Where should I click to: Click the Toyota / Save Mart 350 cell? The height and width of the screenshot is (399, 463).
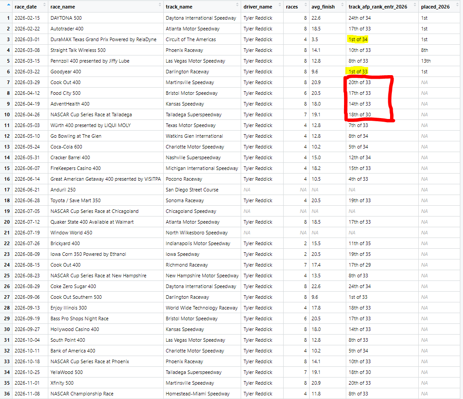click(106, 200)
